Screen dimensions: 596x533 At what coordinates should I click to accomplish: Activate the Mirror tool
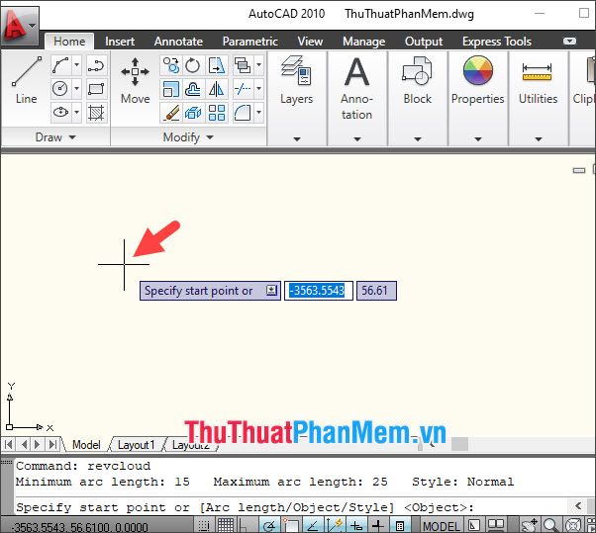coord(217,89)
